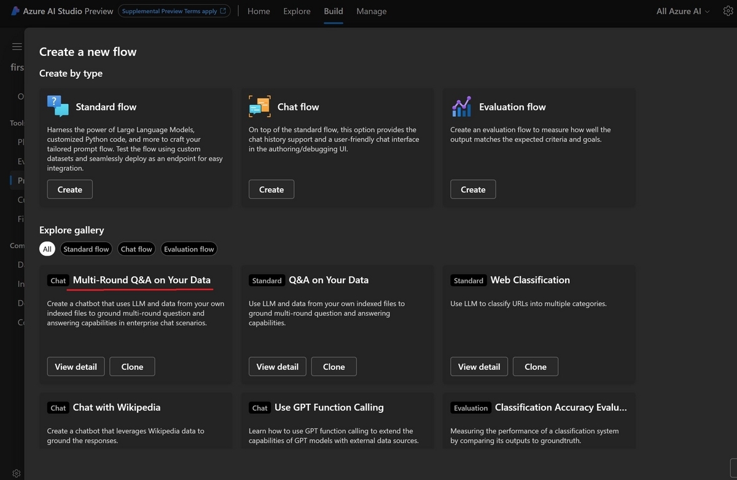Switch to the Manage tab
The height and width of the screenshot is (480, 737).
click(x=371, y=10)
